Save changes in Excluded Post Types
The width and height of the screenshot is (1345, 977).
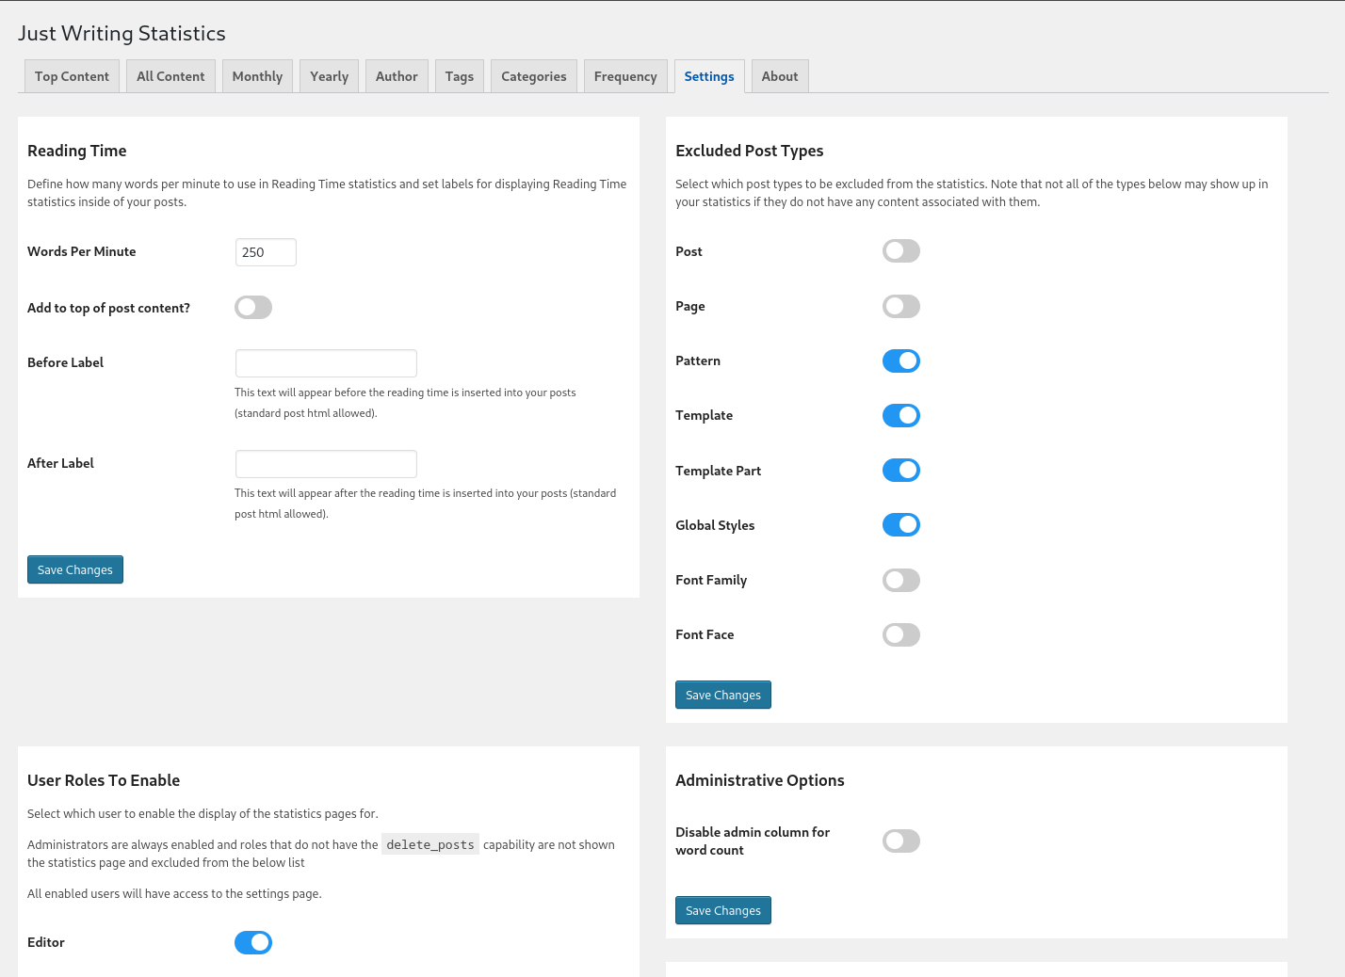point(723,695)
